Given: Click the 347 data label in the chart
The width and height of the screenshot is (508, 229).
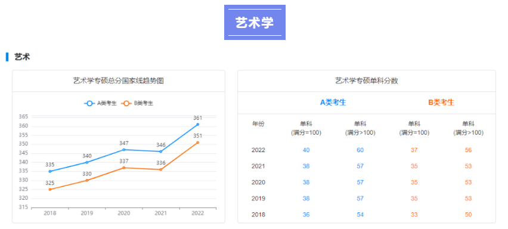Looking at the screenshot, I should [x=124, y=143].
